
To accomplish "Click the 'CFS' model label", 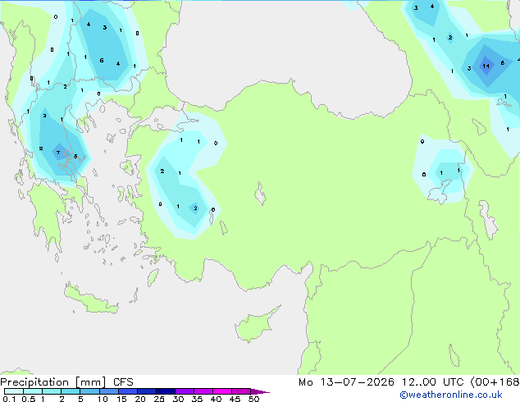I will [123, 382].
